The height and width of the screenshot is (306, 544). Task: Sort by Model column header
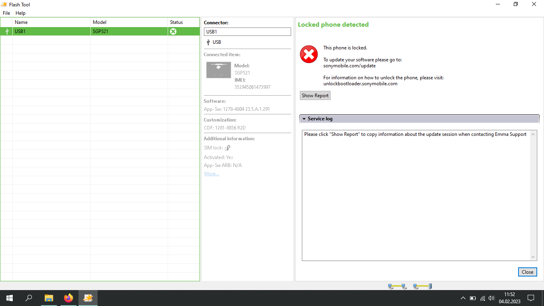click(x=129, y=22)
